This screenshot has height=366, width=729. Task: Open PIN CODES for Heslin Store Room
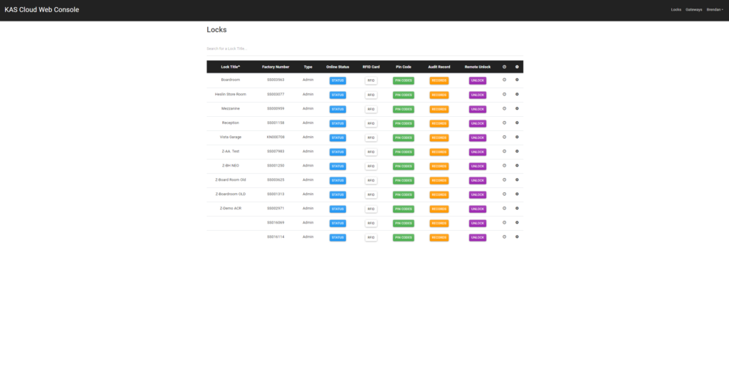click(x=403, y=95)
